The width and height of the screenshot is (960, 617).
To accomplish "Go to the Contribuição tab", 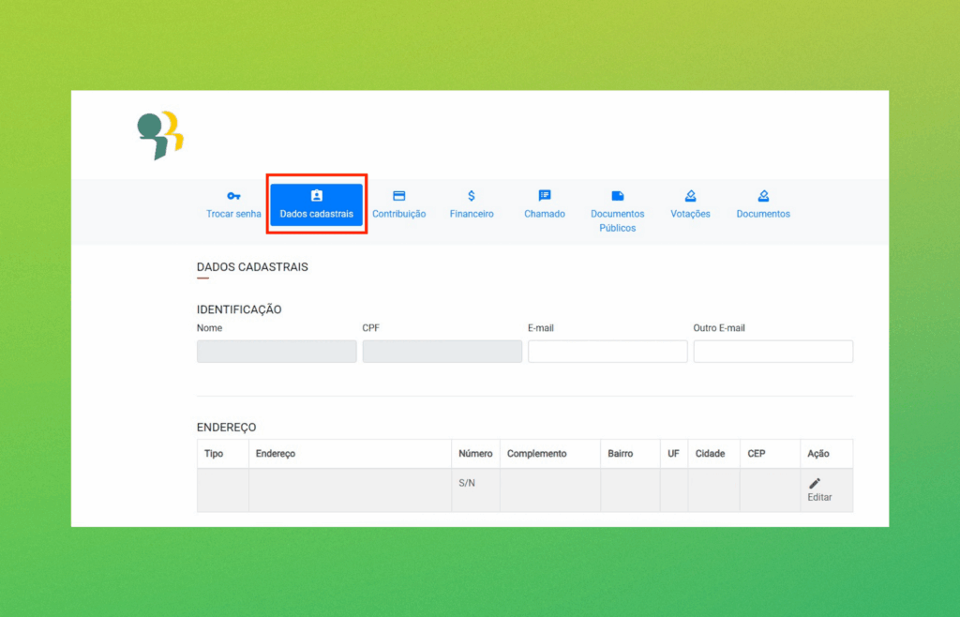I will pos(398,214).
